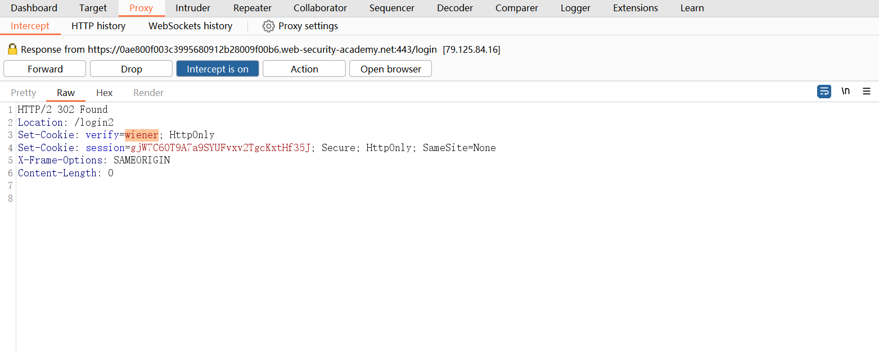Open the Comparer tab
Screen dimensions: 879x351
tap(516, 8)
